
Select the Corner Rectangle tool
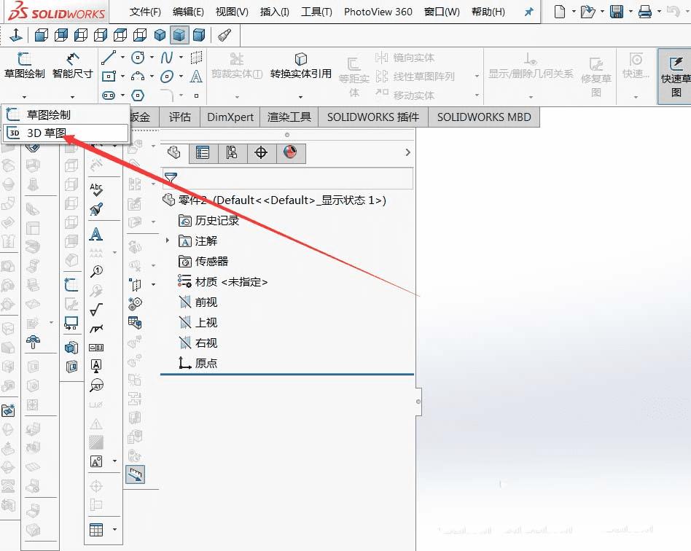(x=109, y=77)
